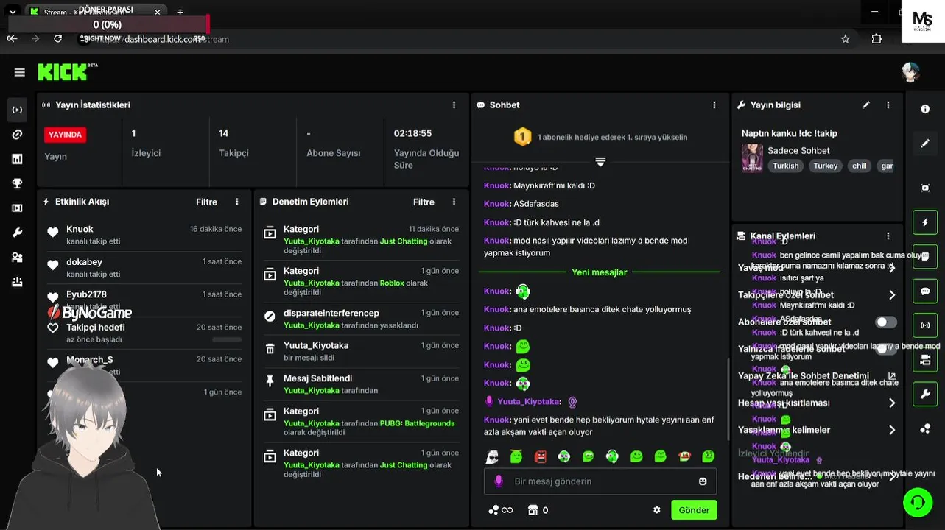This screenshot has height=530, width=945.
Task: Open the green headset support bubble
Action: (918, 503)
